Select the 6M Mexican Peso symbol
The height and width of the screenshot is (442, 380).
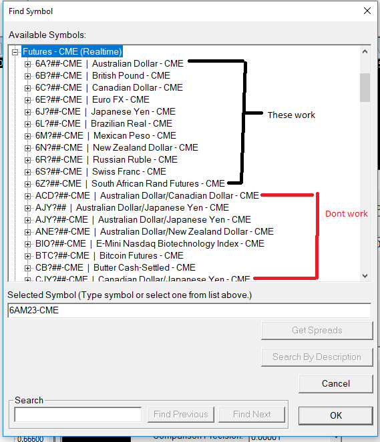pos(106,135)
